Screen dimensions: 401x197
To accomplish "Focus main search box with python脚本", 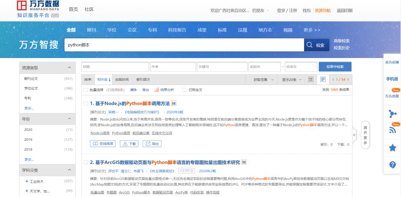I will pyautogui.click(x=184, y=45).
